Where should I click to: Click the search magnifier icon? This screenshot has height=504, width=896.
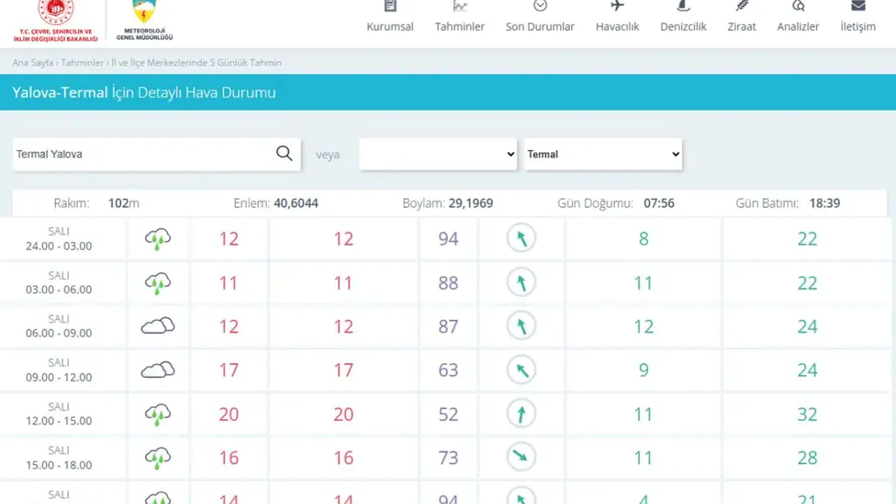click(x=284, y=154)
